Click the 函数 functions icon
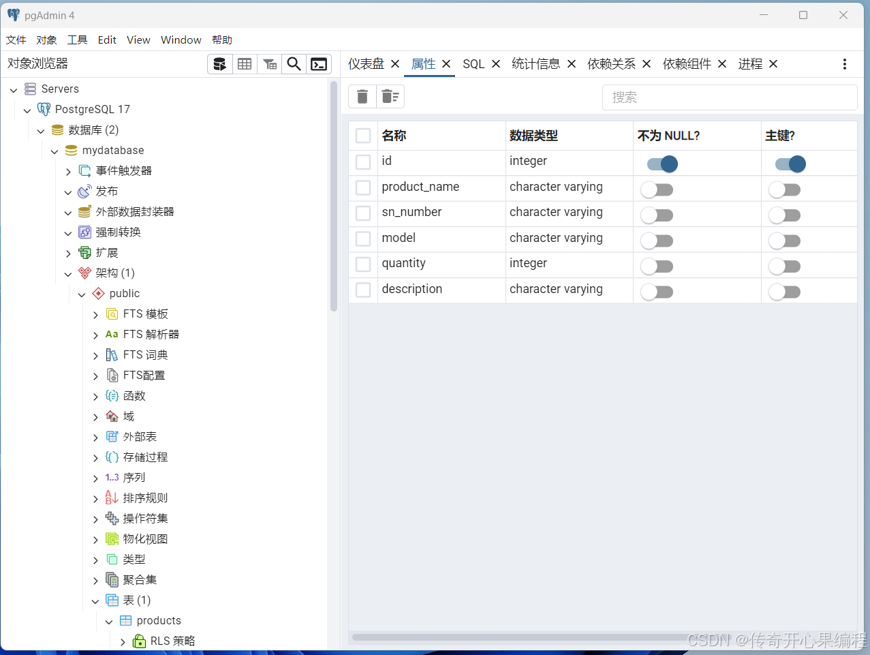The image size is (870, 655). point(112,395)
